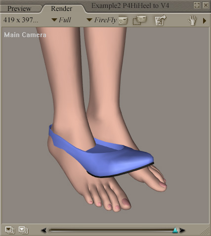Click the first render compare icon

pyautogui.click(x=10, y=230)
